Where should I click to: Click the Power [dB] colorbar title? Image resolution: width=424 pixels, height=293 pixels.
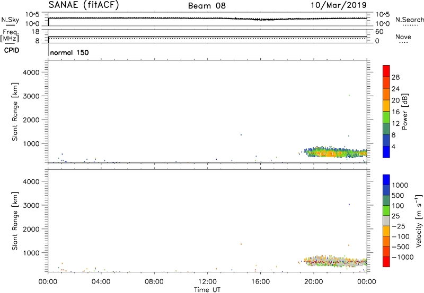tap(405, 112)
